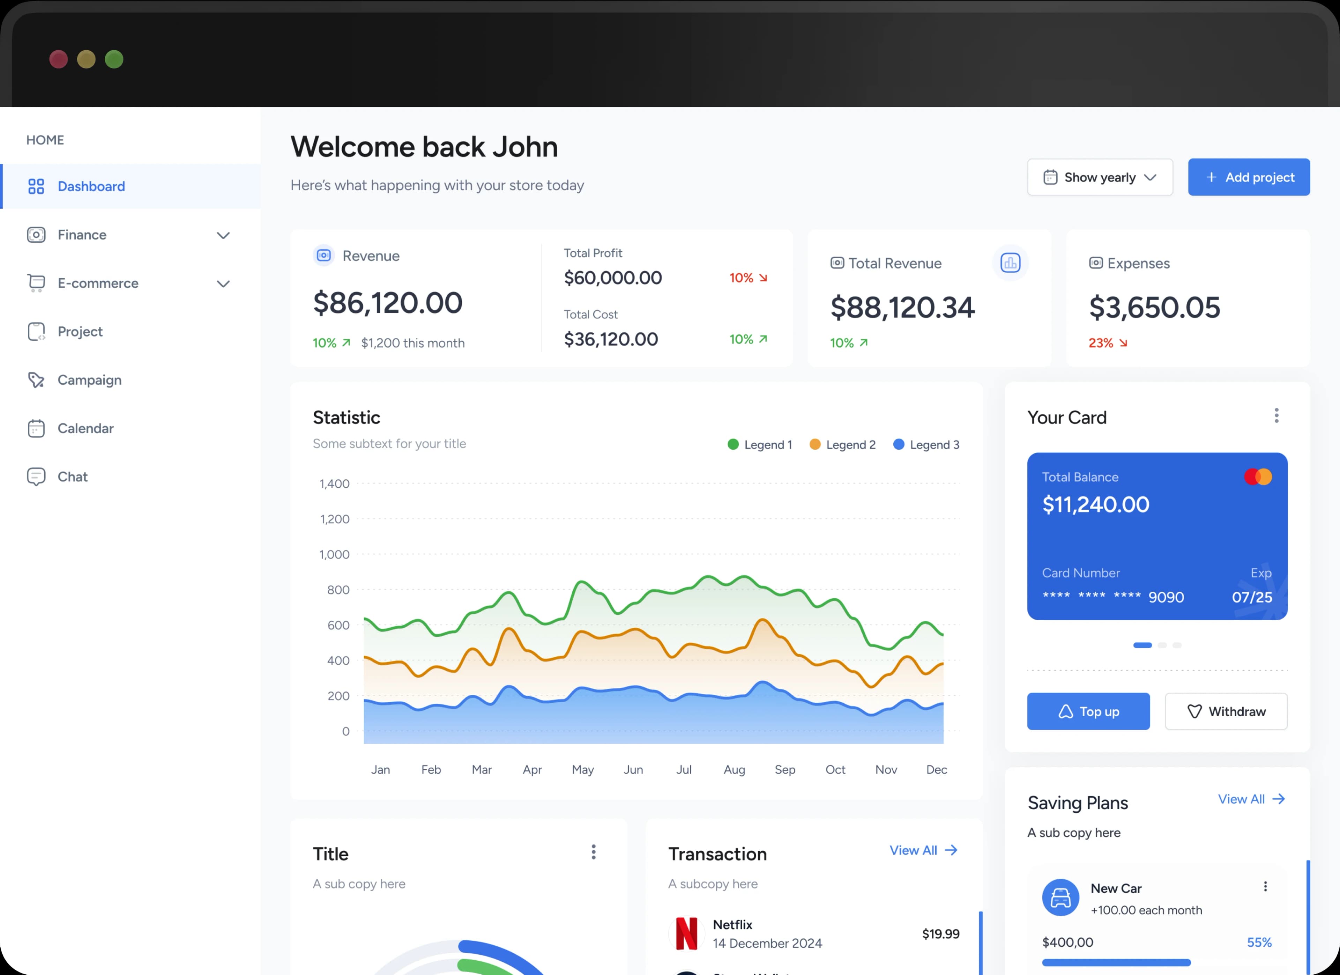The height and width of the screenshot is (975, 1340).
Task: Select the third card carousel dot
Action: 1177,645
